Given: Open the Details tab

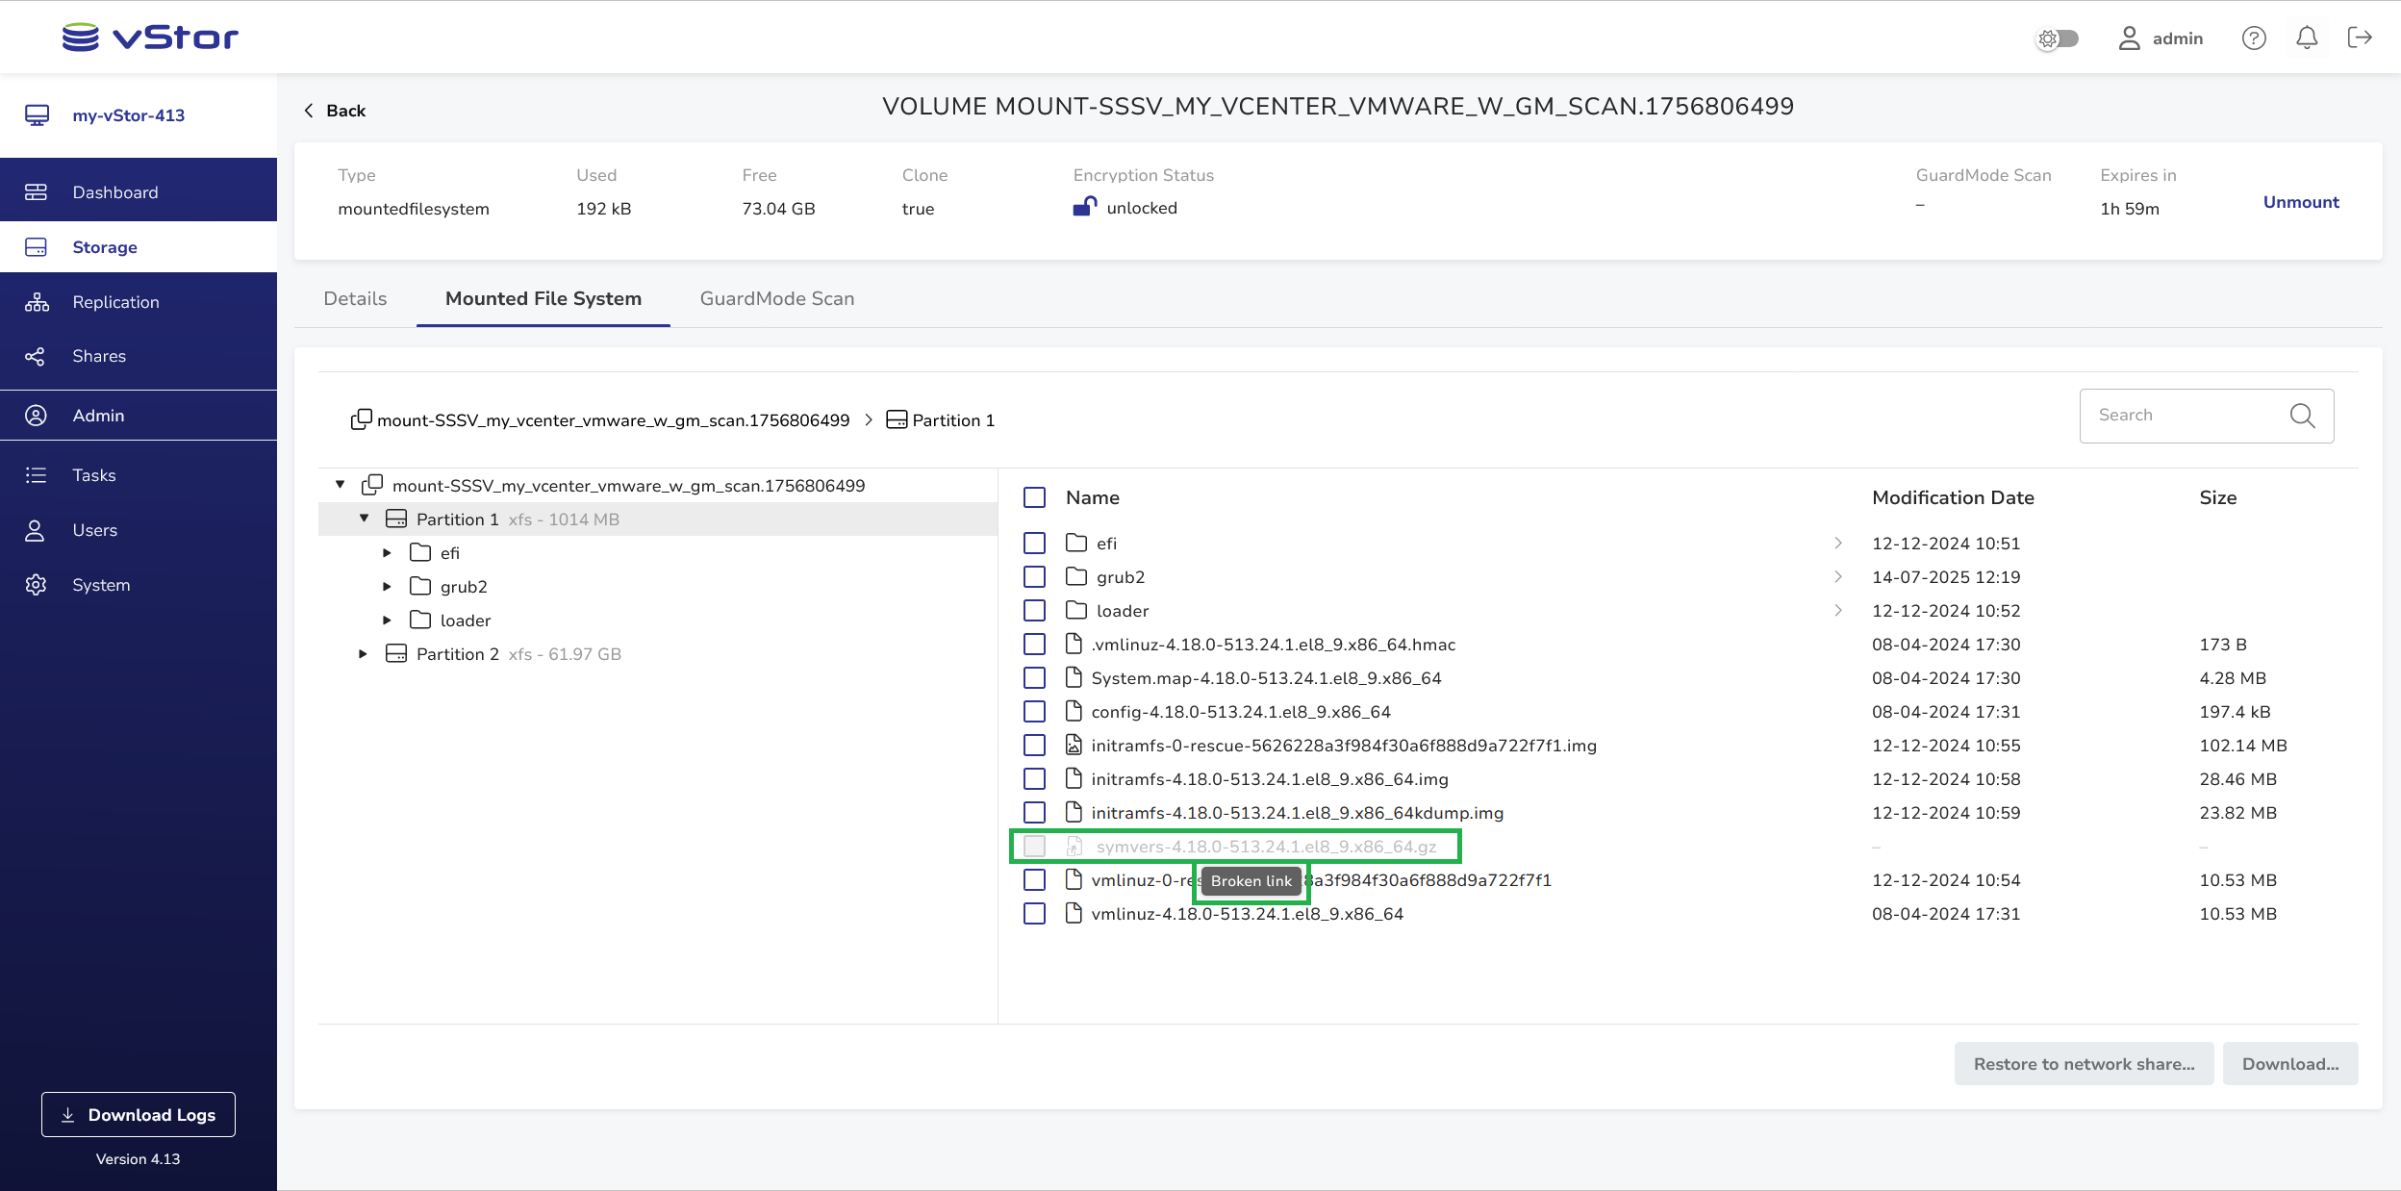Looking at the screenshot, I should pyautogui.click(x=355, y=299).
